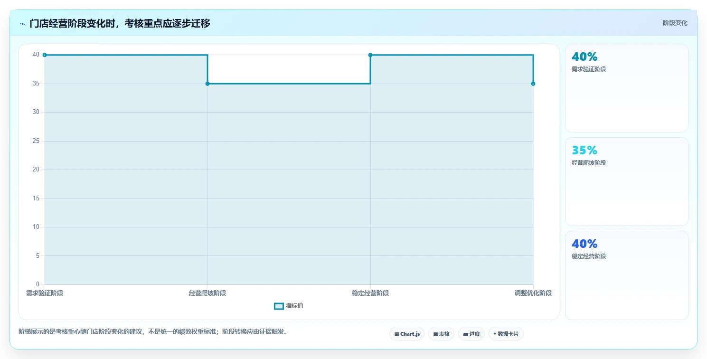Screen dimensions: 707x359
Task: Click the data point at 调整优化阶段
Action: [533, 84]
